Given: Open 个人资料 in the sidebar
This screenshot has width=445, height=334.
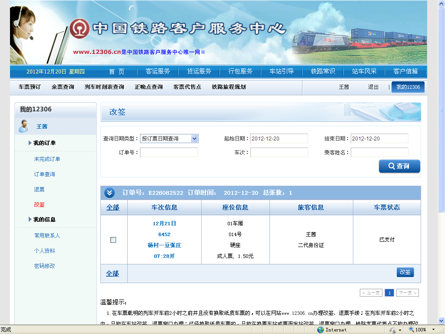Looking at the screenshot, I should [x=45, y=251].
